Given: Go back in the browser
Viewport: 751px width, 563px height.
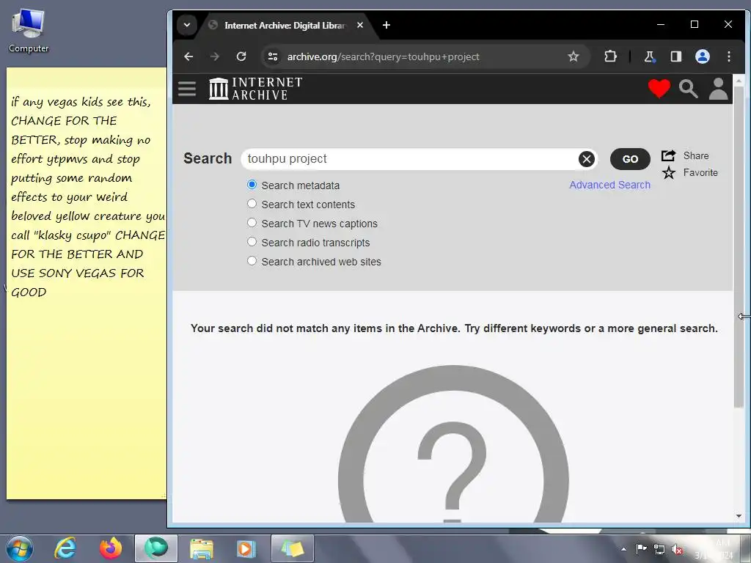Looking at the screenshot, I should 188,56.
